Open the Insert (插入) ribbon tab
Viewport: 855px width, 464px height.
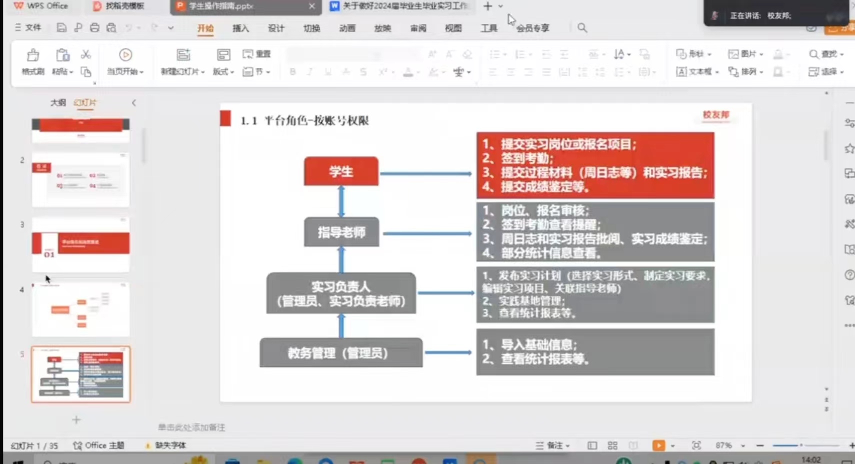click(x=240, y=28)
